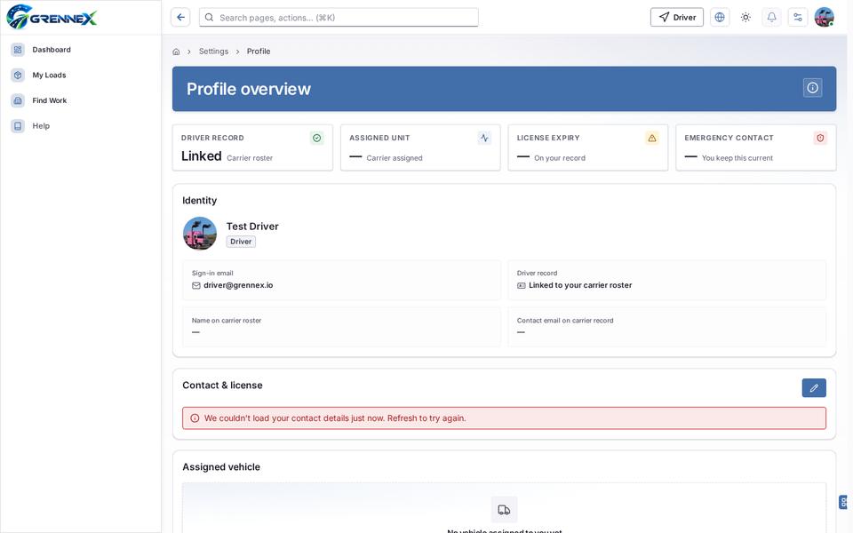Click the blue side tab at right edge
The height and width of the screenshot is (533, 853).
coord(843,502)
